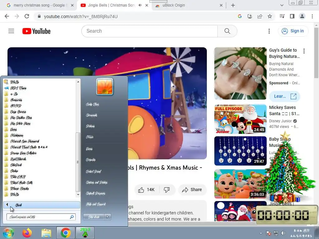Go to the YouTube home logo

tap(36, 31)
